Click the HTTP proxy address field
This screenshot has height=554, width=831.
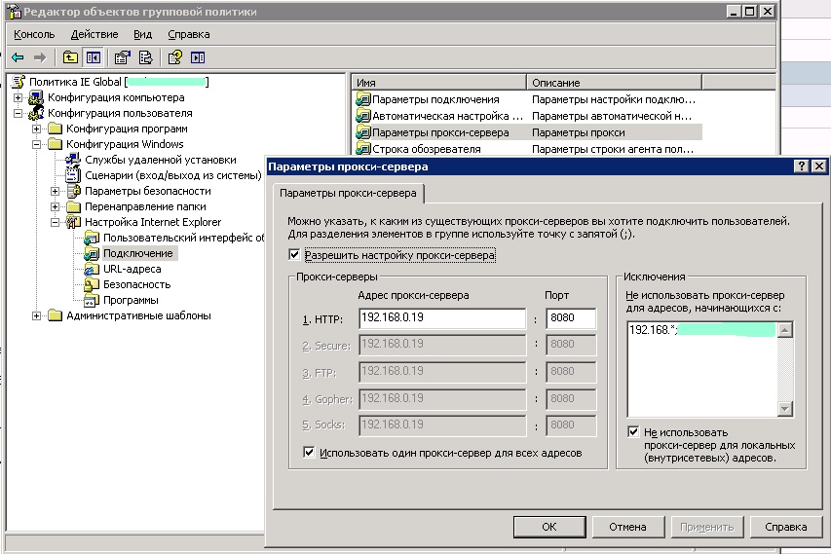point(442,318)
